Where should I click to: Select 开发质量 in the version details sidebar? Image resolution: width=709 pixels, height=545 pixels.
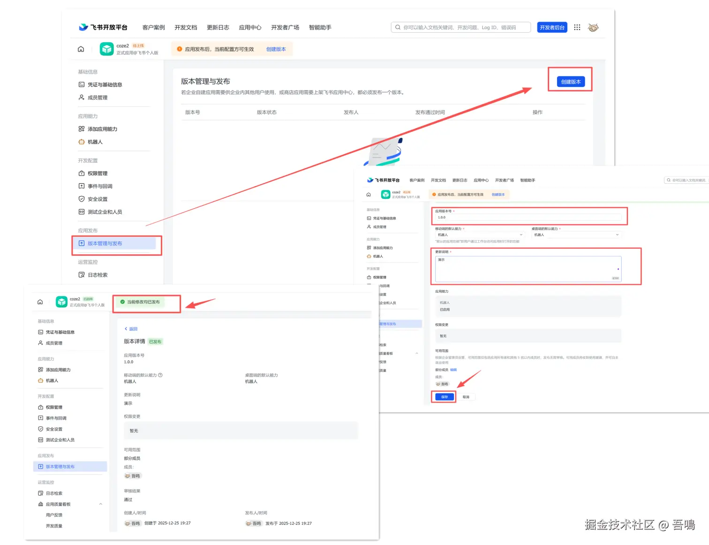pos(54,526)
